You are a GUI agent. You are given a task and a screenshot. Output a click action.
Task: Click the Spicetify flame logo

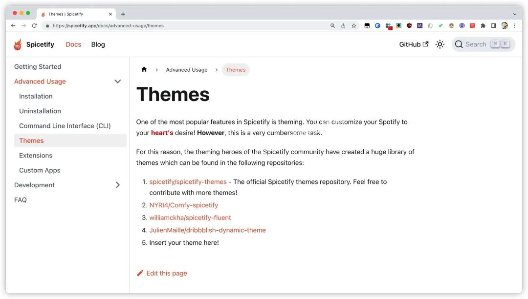coord(18,44)
